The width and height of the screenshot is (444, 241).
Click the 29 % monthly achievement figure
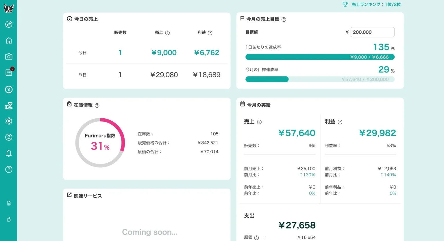(386, 70)
